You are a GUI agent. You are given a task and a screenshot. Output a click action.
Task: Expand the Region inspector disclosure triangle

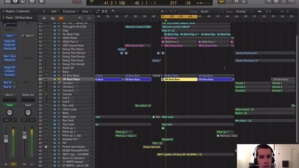point(4,11)
